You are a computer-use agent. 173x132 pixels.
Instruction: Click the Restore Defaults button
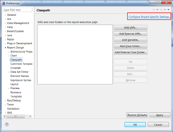point(137,115)
